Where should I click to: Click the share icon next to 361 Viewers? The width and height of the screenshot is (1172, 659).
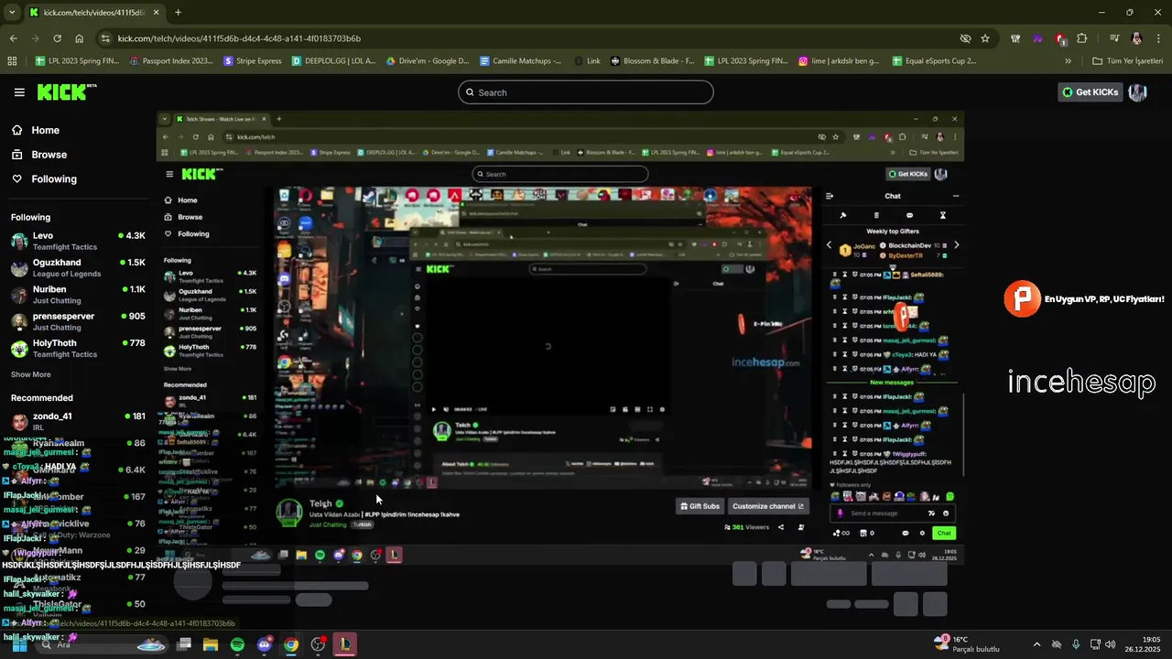pyautogui.click(x=781, y=527)
